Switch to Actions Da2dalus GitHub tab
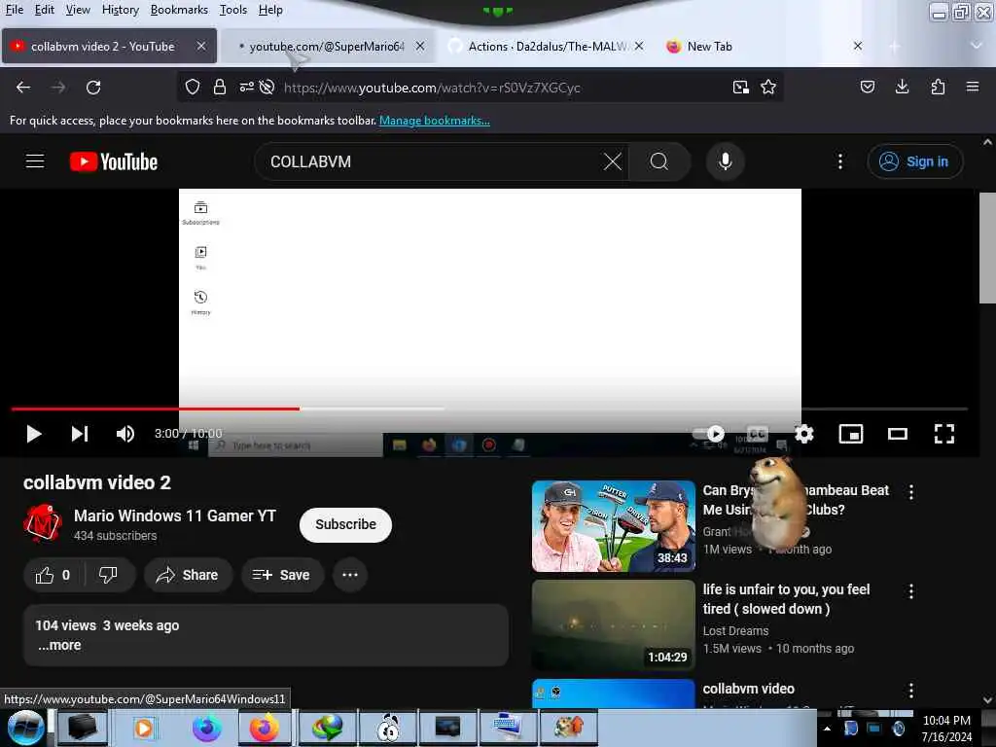 click(546, 47)
